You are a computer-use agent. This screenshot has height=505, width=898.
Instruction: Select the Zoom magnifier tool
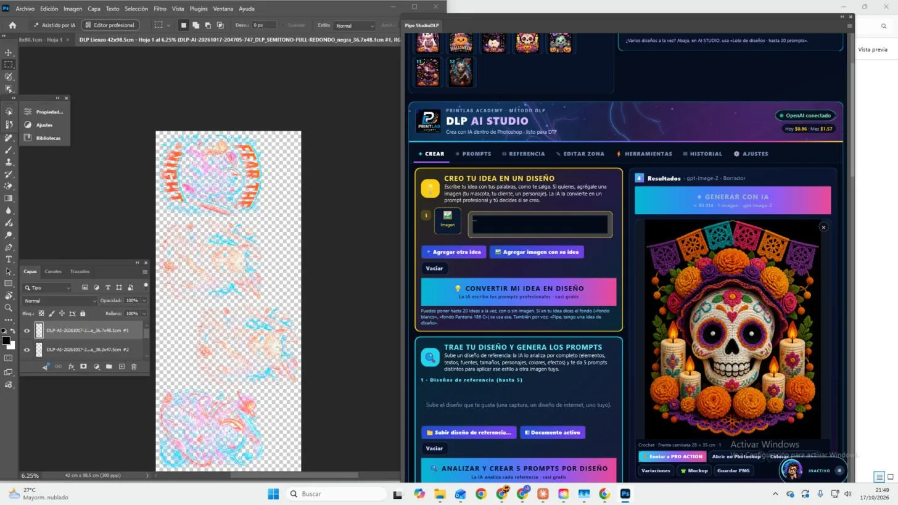(x=9, y=308)
